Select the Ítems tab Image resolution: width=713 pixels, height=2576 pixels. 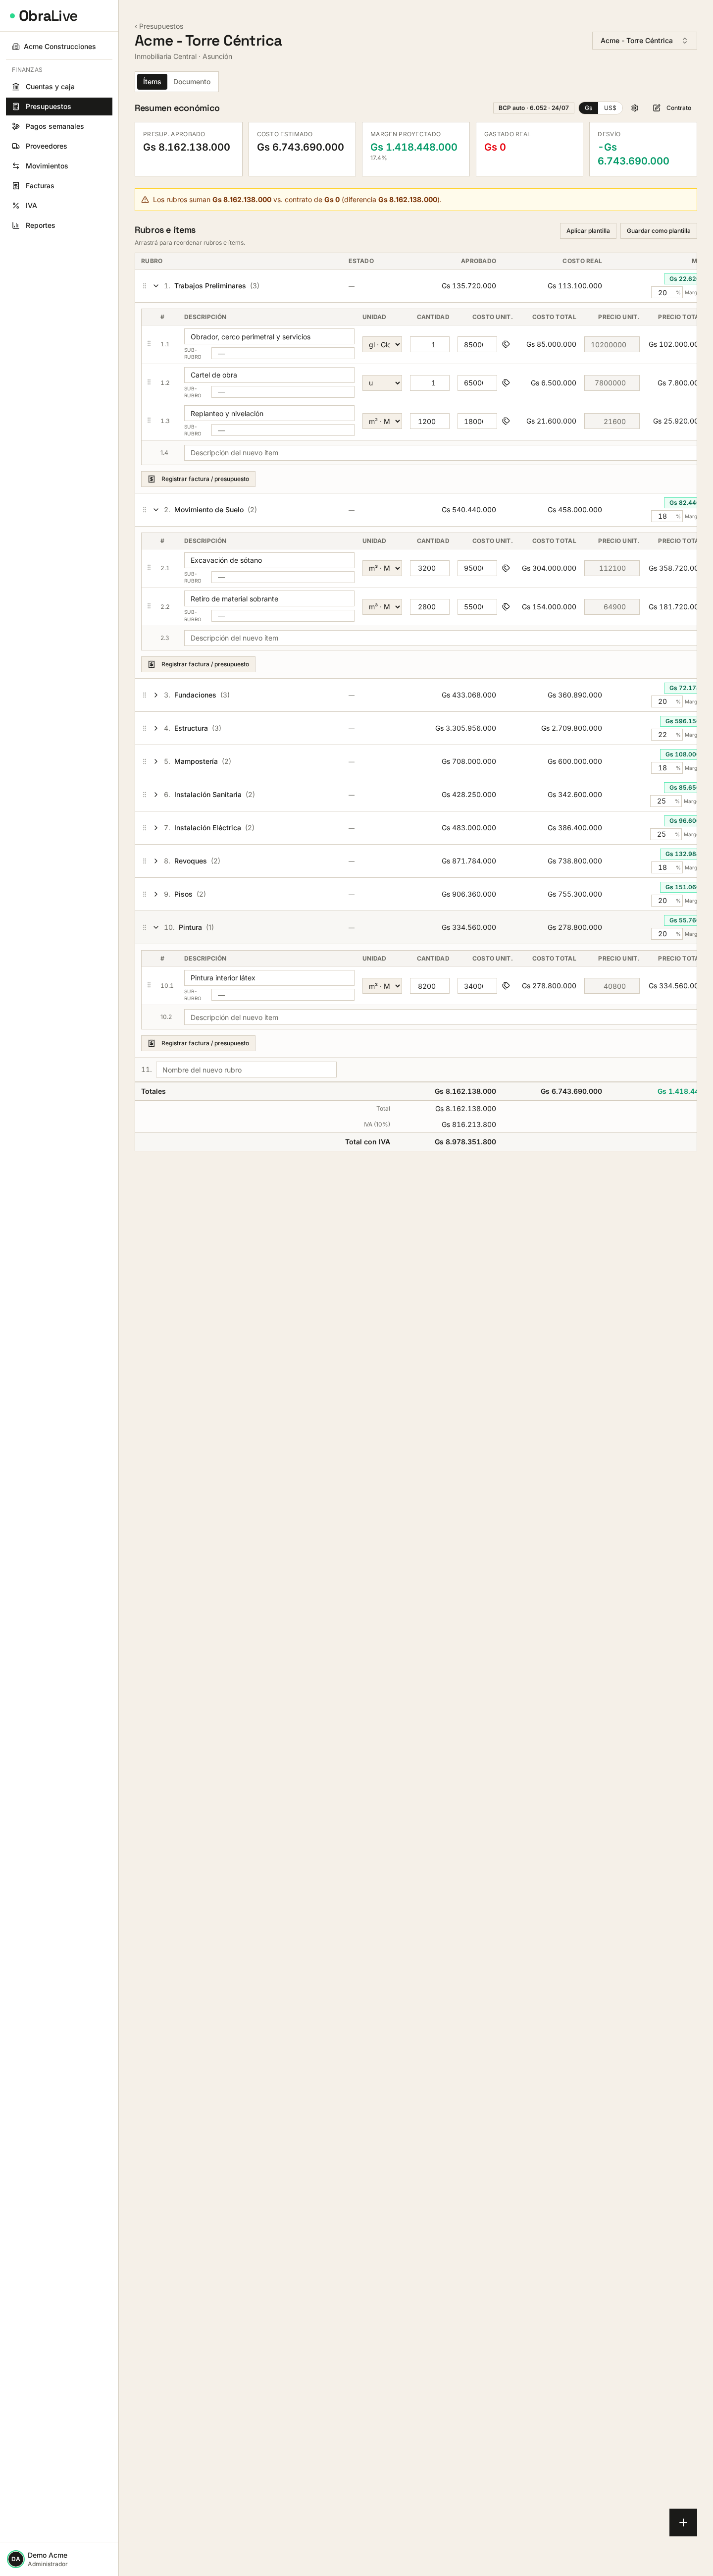click(x=152, y=82)
